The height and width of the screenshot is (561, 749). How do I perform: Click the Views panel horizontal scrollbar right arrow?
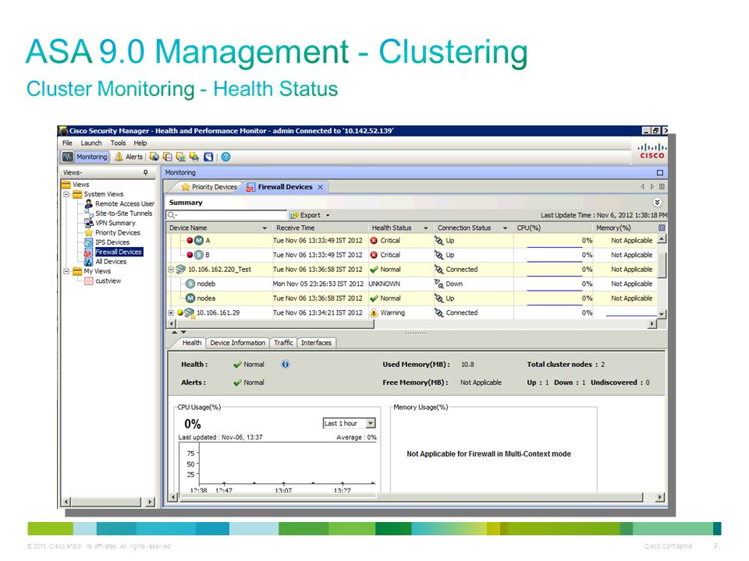(x=151, y=503)
